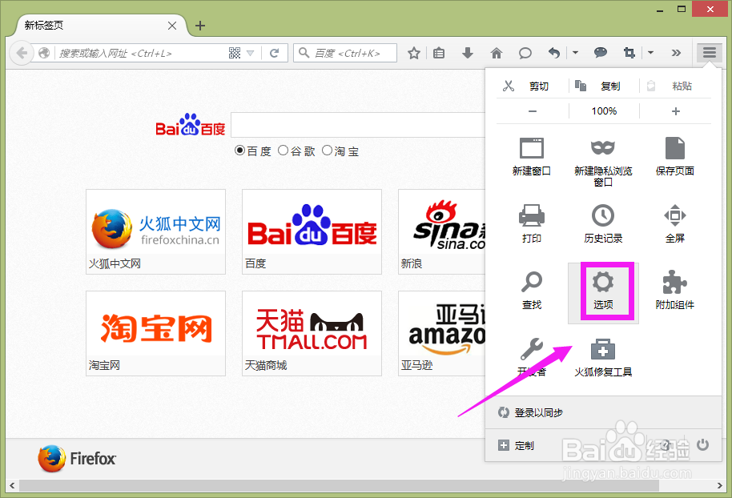This screenshot has height=498, width=732.
Task: Zoom in with the plus button
Action: pos(675,111)
